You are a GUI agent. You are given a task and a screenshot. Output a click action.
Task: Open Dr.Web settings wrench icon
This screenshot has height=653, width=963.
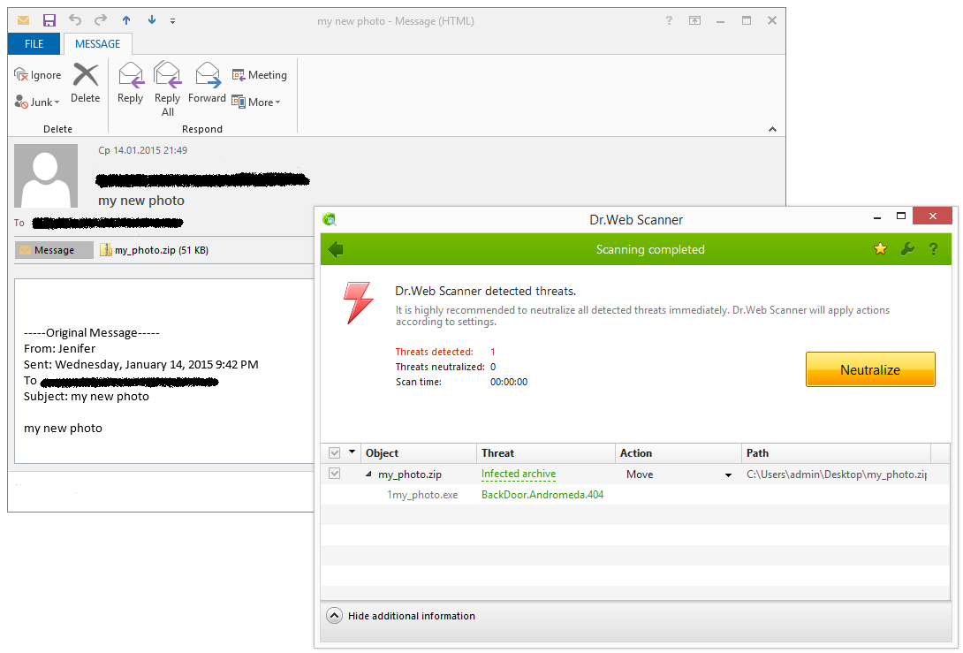pyautogui.click(x=907, y=249)
